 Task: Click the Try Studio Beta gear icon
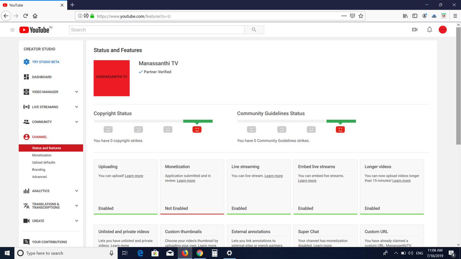tap(26, 62)
